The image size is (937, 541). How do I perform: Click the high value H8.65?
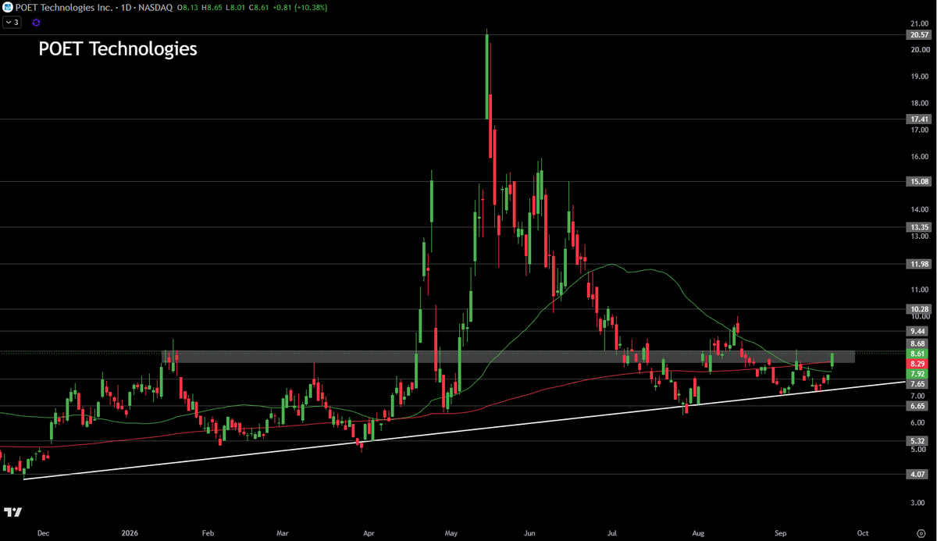click(212, 7)
